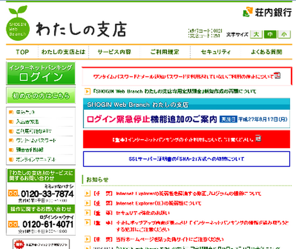Image resolution: width=296 pixels, height=249 pixels.
Task: Click orange bullet icon beside オンラインマニュアル
Action: click(11, 159)
